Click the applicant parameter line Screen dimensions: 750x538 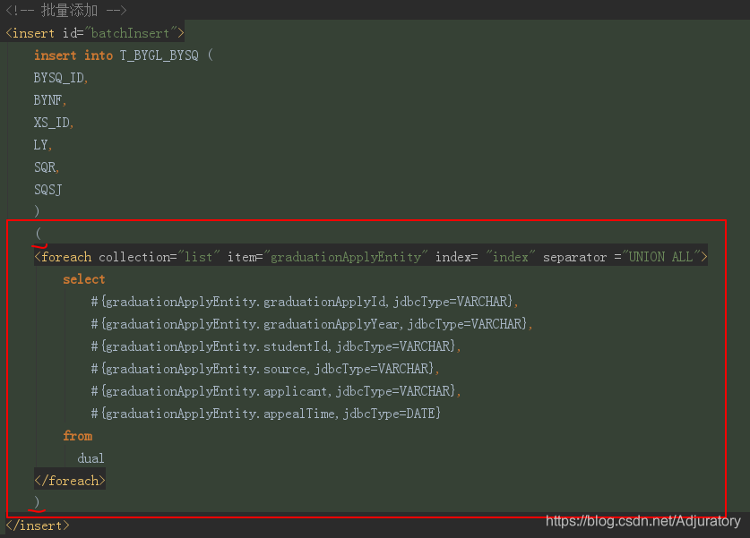[x=276, y=391]
